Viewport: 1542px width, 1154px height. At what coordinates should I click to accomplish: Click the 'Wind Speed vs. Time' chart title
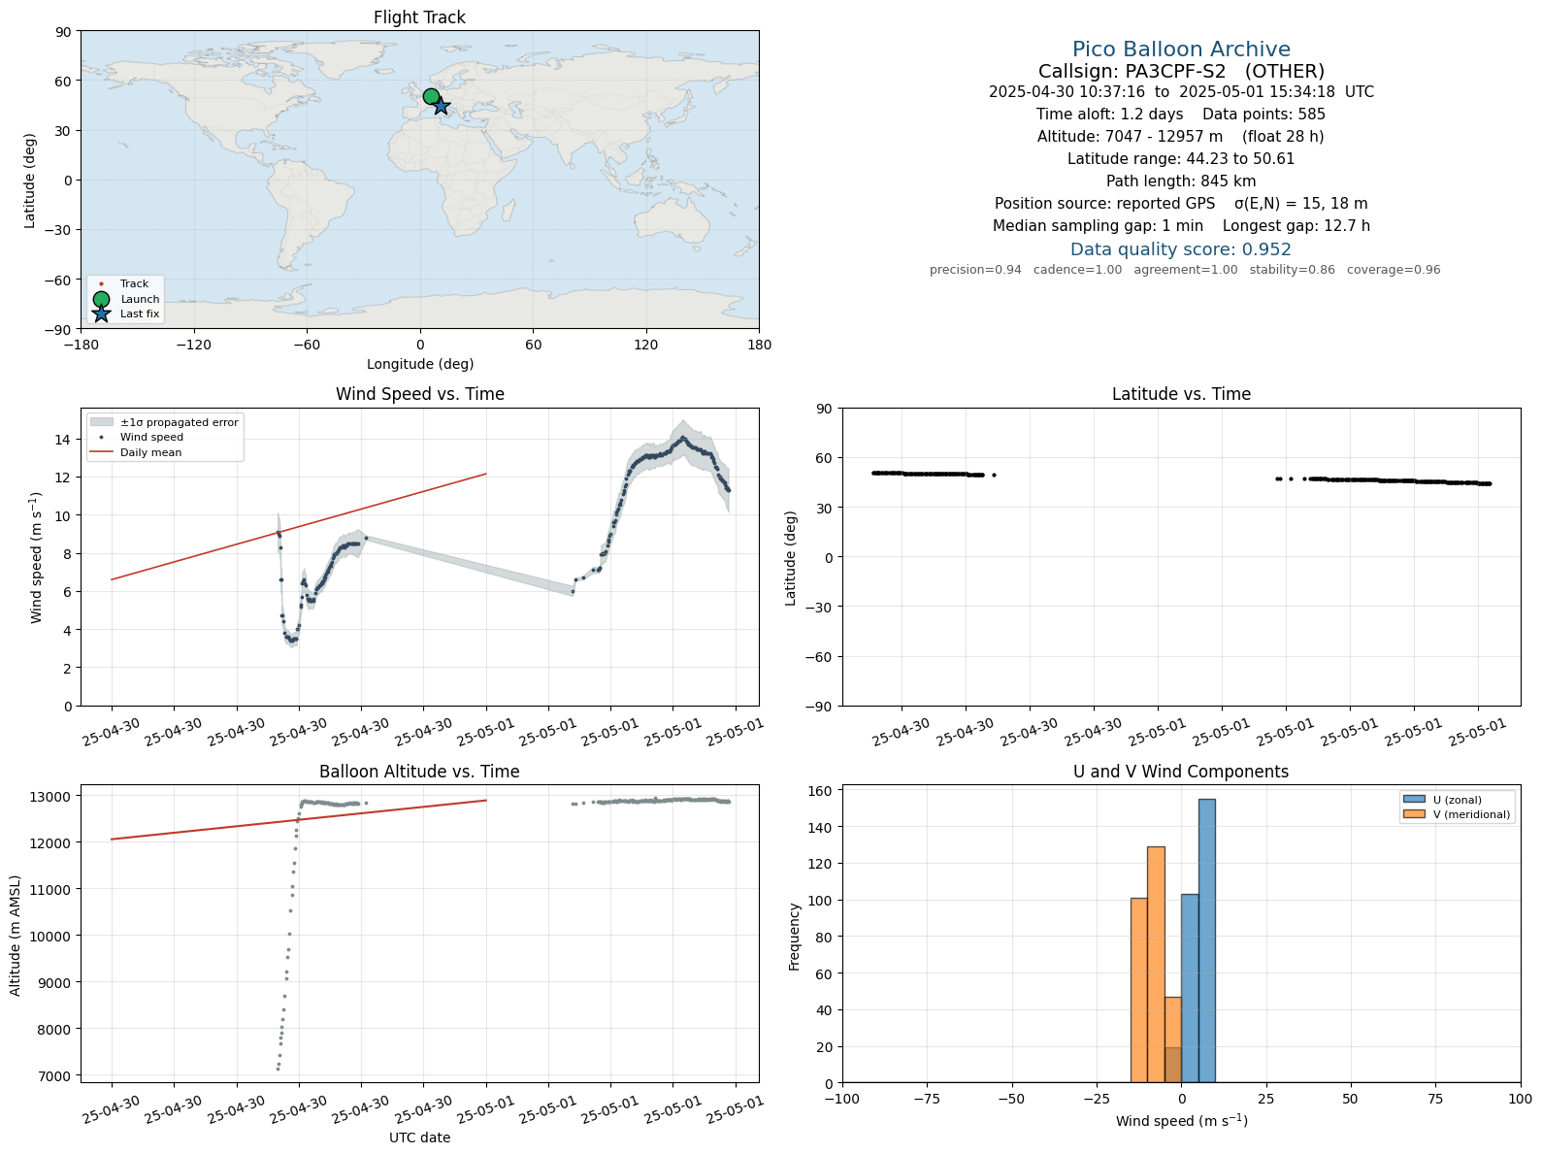pos(419,394)
